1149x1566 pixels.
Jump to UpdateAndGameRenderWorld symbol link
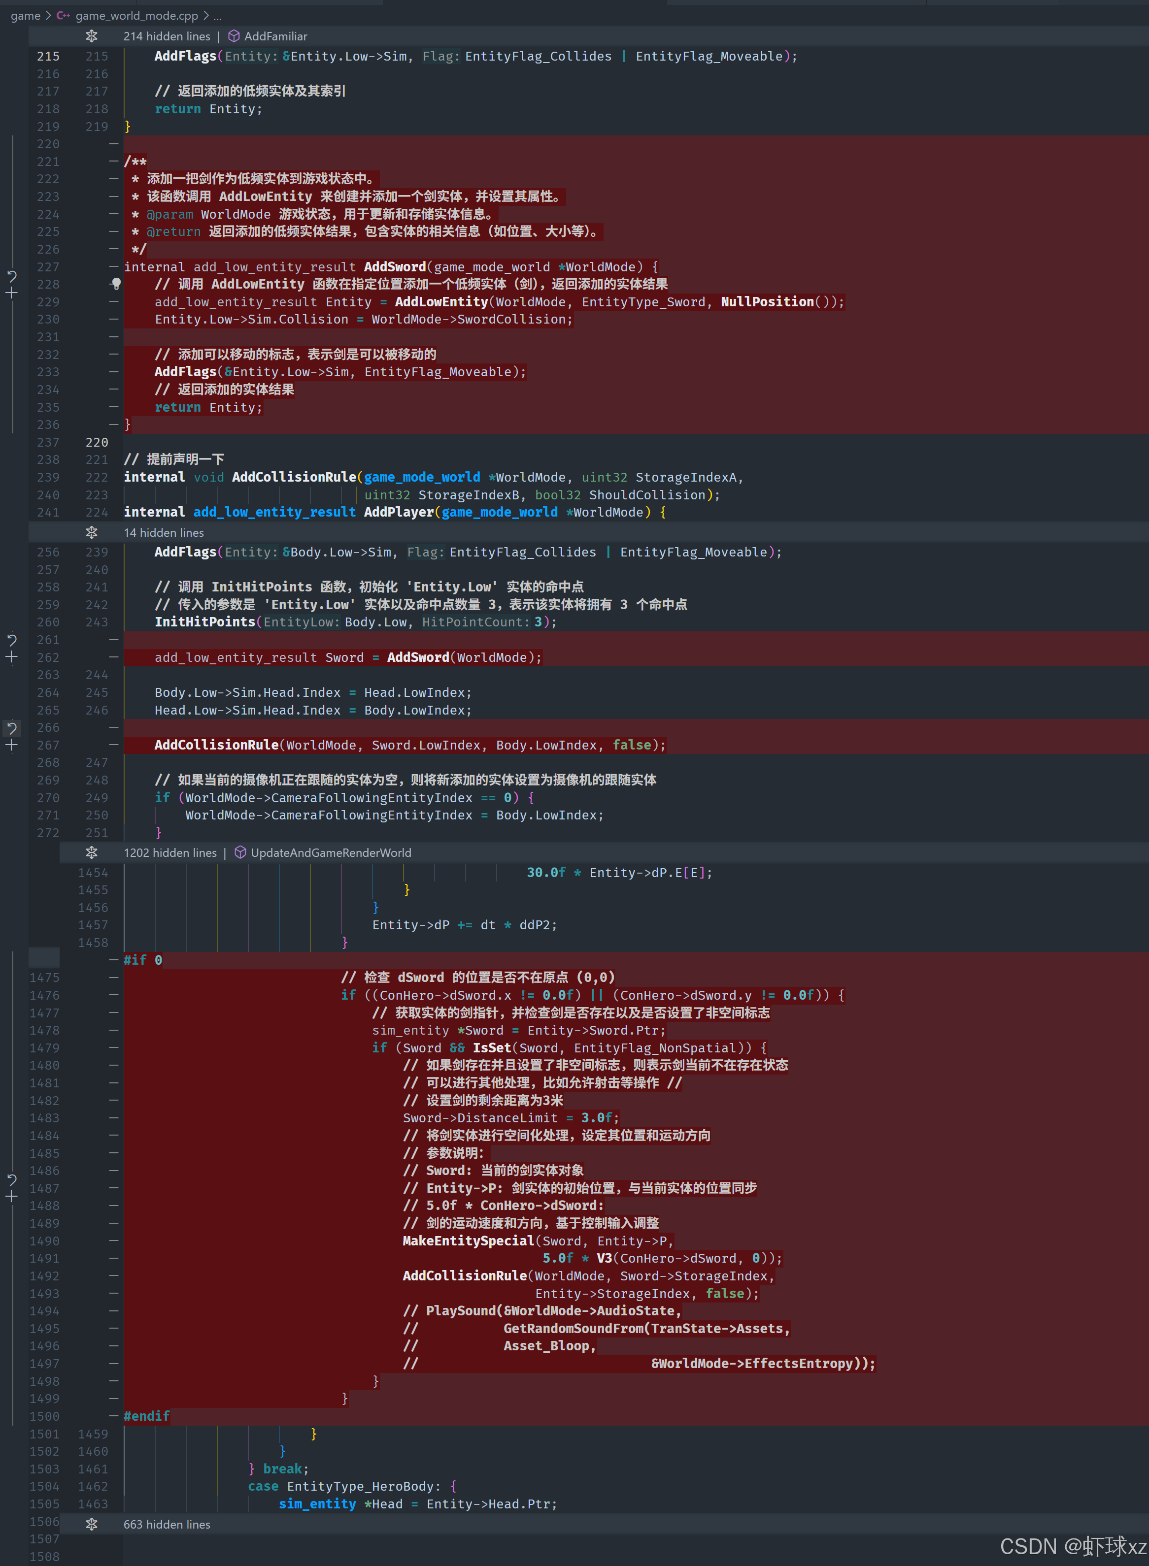(x=331, y=853)
